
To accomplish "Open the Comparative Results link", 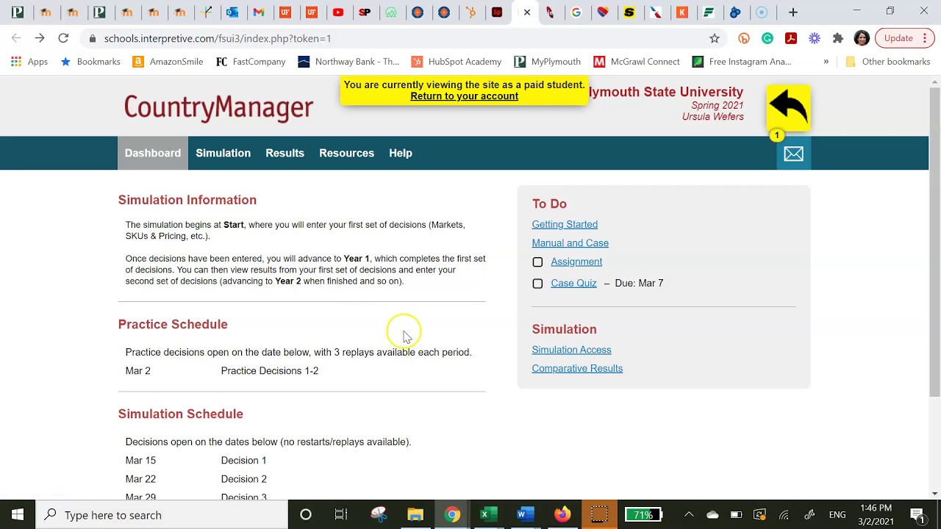I will 577,369.
